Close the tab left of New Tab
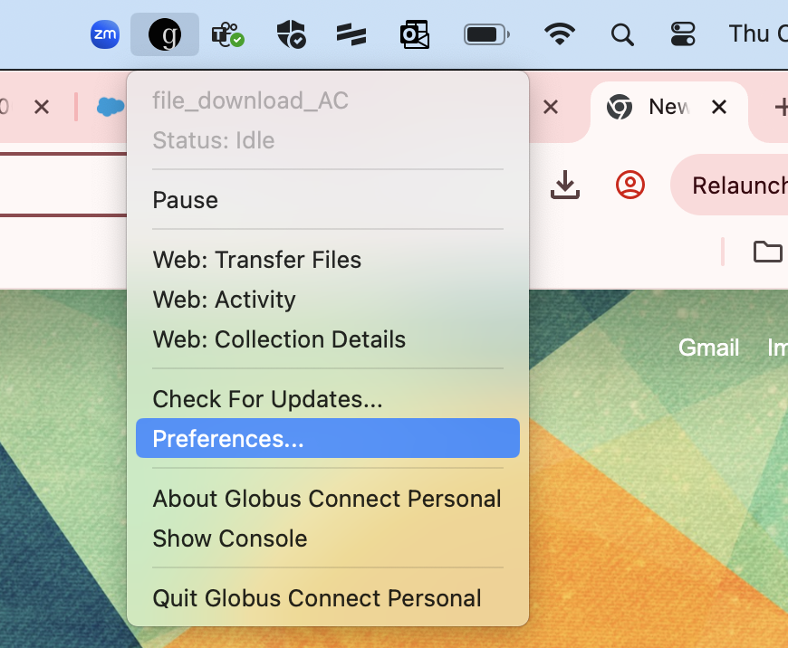 coord(551,107)
